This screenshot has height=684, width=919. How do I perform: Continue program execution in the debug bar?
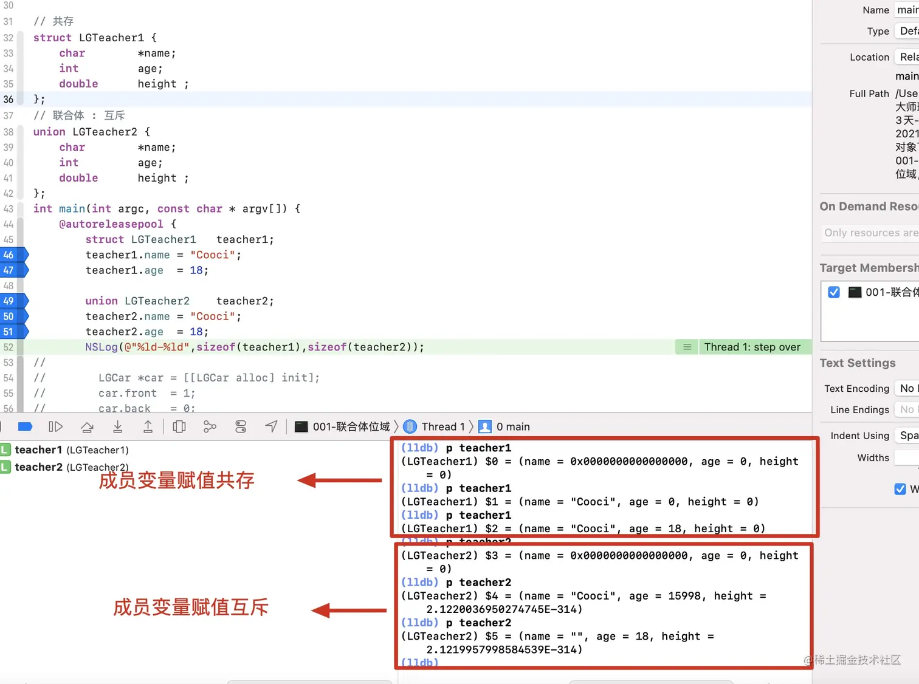(55, 426)
